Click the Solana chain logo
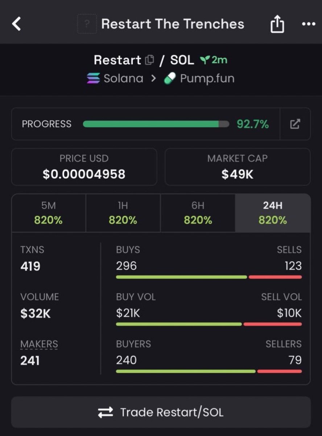Screen dimensions: 322x436 pyautogui.click(x=94, y=78)
